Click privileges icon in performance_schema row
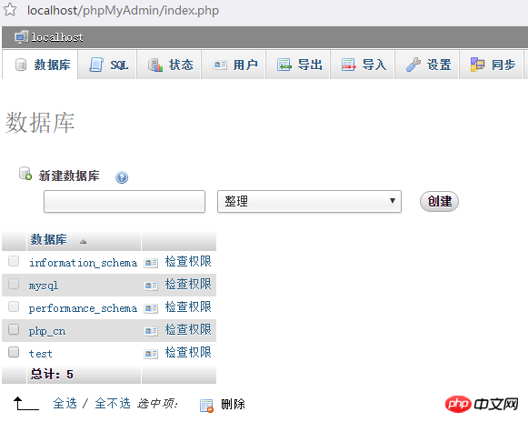 click(151, 308)
